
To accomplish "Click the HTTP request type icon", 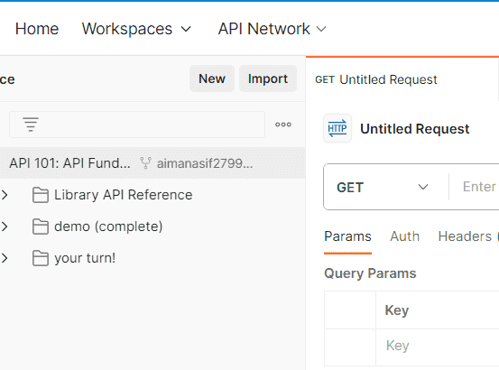I will [337, 128].
